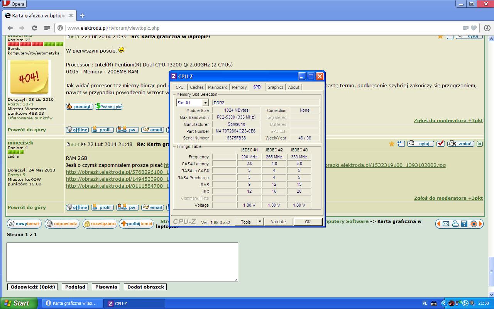Switch to the Graphics tab in CPU-Z
494x309 pixels.
click(x=276, y=87)
